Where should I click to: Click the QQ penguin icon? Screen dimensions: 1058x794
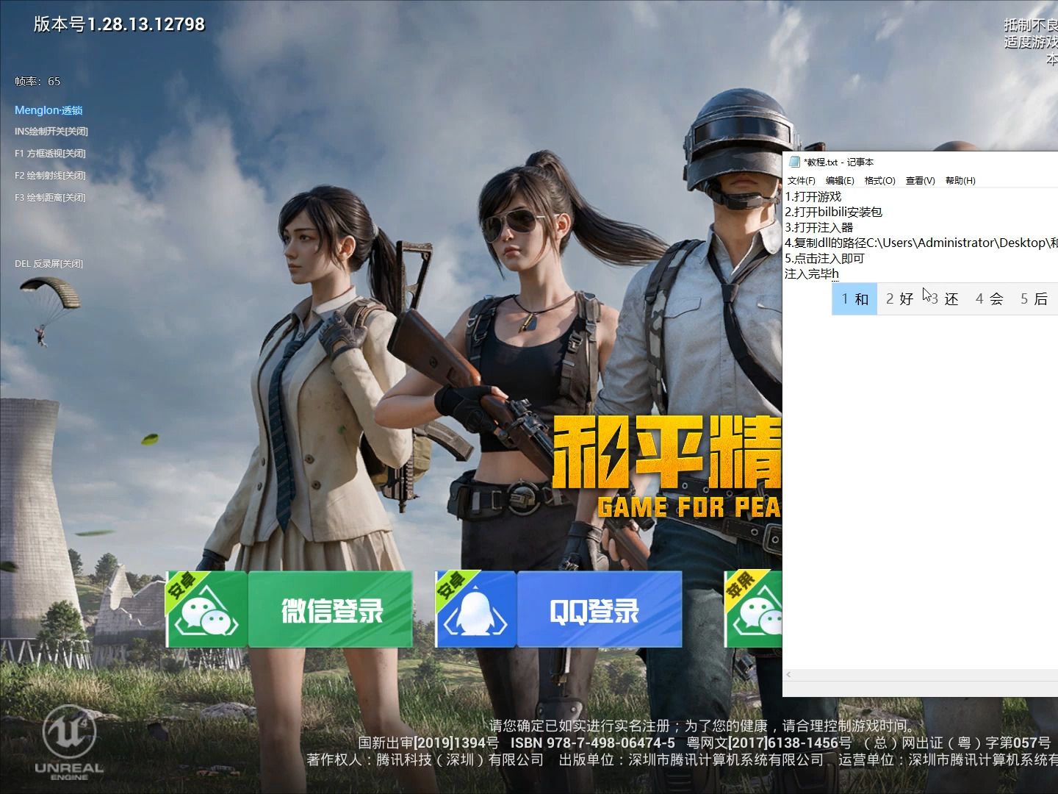(x=475, y=609)
